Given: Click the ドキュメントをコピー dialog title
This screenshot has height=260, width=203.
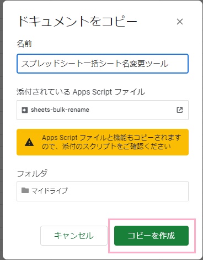Looking at the screenshot, I should pos(78,22).
